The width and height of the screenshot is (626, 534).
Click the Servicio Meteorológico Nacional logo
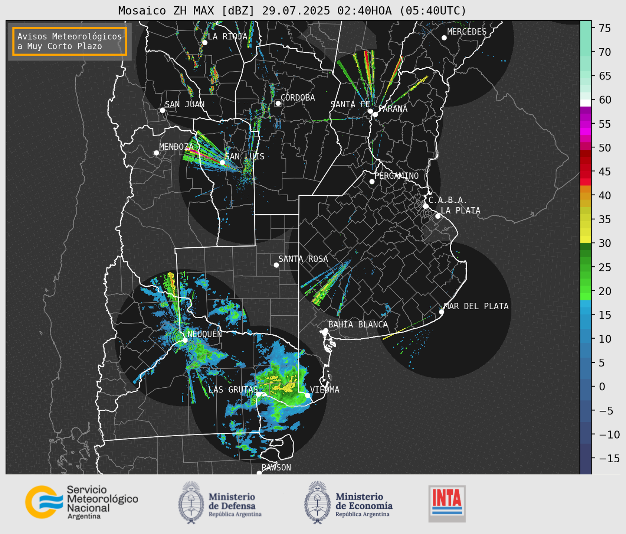pos(82,502)
